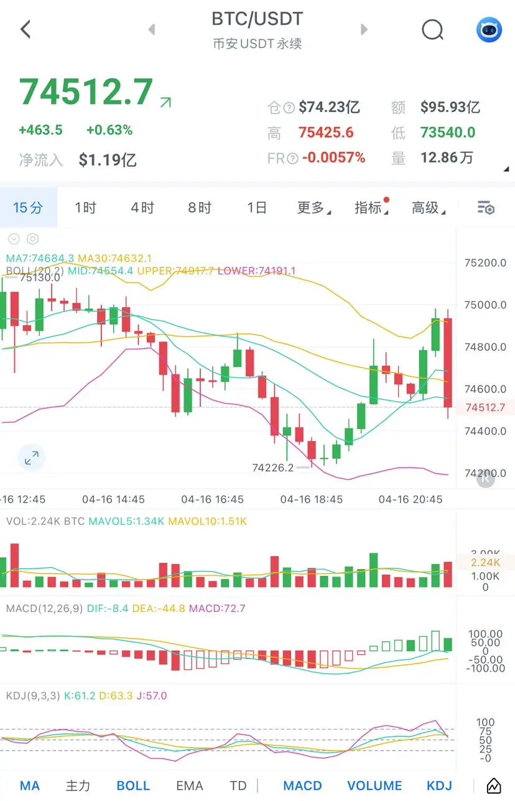Tap the current price 74512.7

86,93
